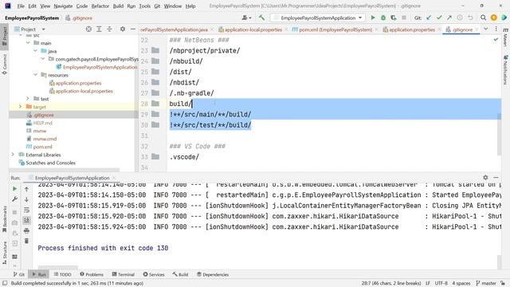Open Run panel settings gear
This screenshot has width=510, height=287.
pos(485,177)
